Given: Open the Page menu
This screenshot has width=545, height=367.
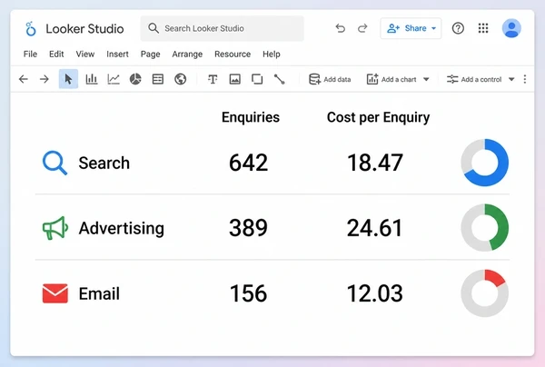Looking at the screenshot, I should tap(150, 55).
